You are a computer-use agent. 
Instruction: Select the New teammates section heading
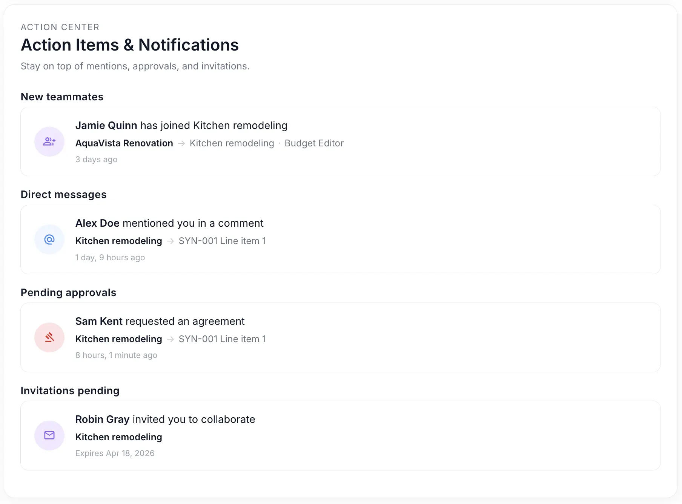(x=62, y=97)
